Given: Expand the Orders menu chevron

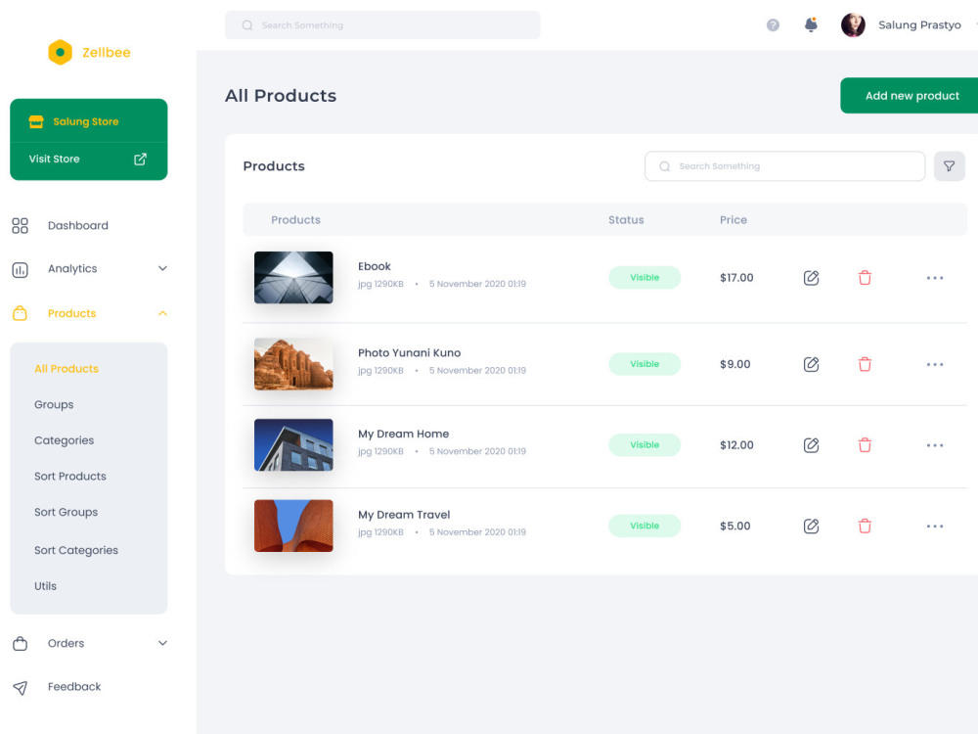Looking at the screenshot, I should [x=162, y=643].
